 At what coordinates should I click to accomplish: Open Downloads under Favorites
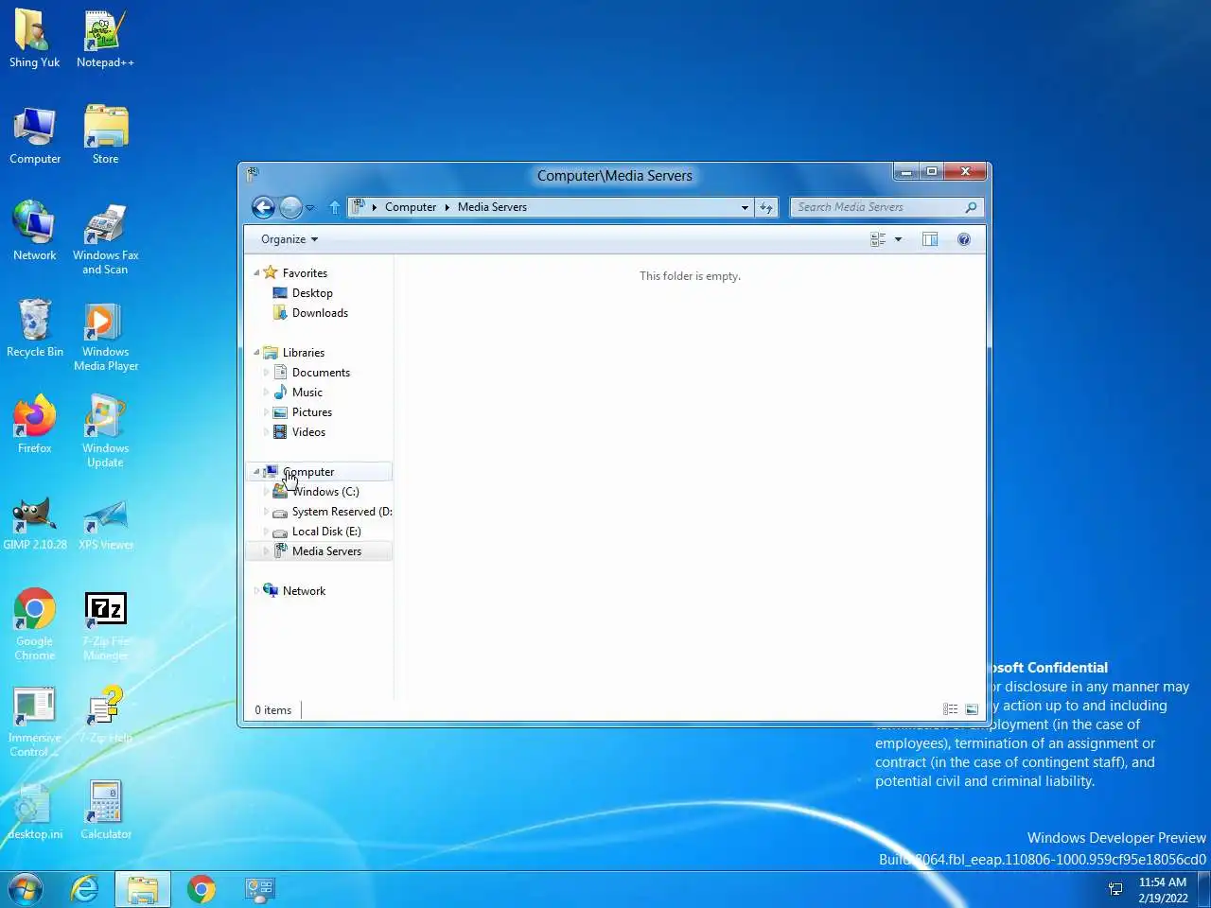[x=320, y=313]
